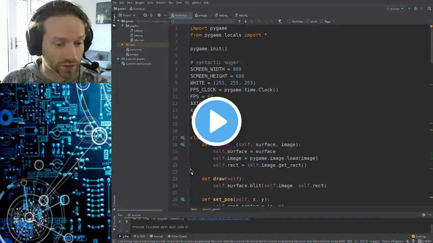Screen dimensions: 433x243
Task: Go to next search occurrence arrow
Action: tap(246, 22)
